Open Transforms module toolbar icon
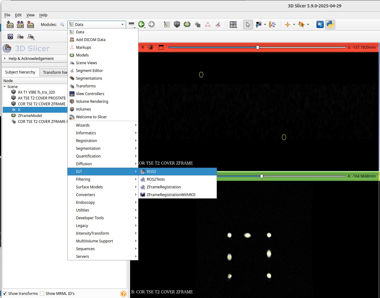This screenshot has width=380, height=298. click(198, 25)
